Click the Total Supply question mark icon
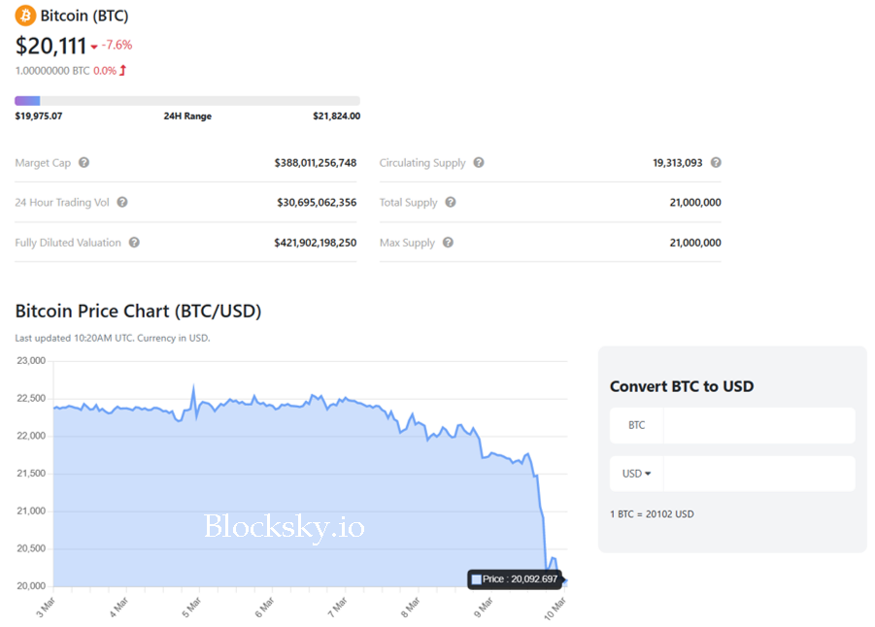 tap(451, 202)
